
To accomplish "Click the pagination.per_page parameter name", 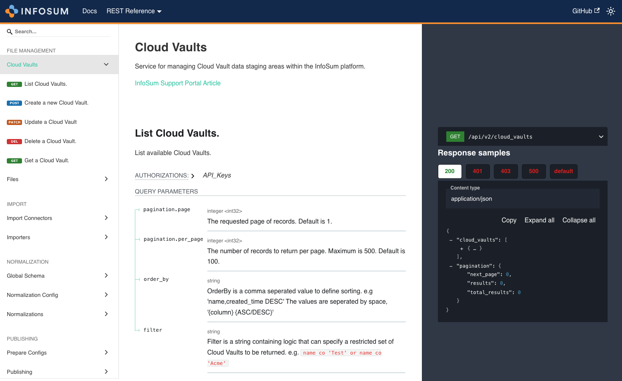I will [x=173, y=239].
